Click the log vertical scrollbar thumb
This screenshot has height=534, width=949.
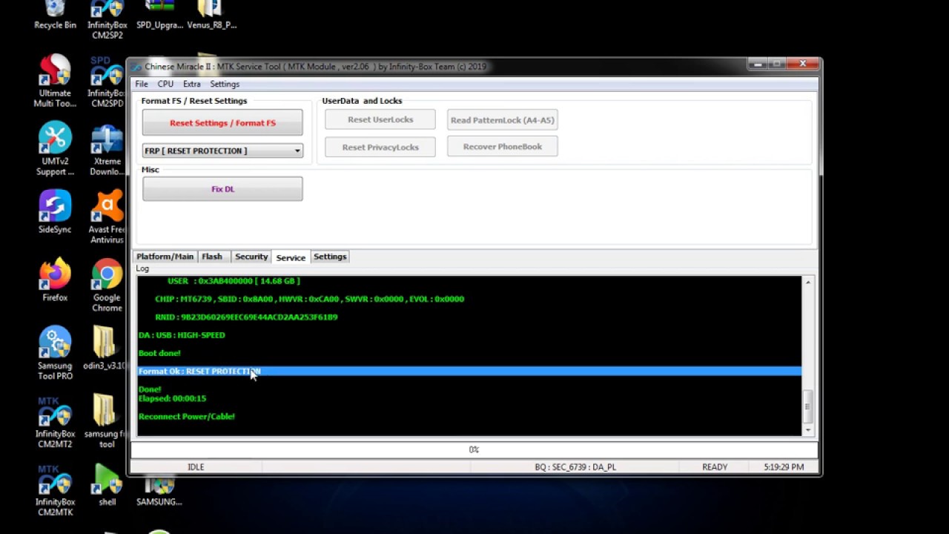[x=808, y=406]
